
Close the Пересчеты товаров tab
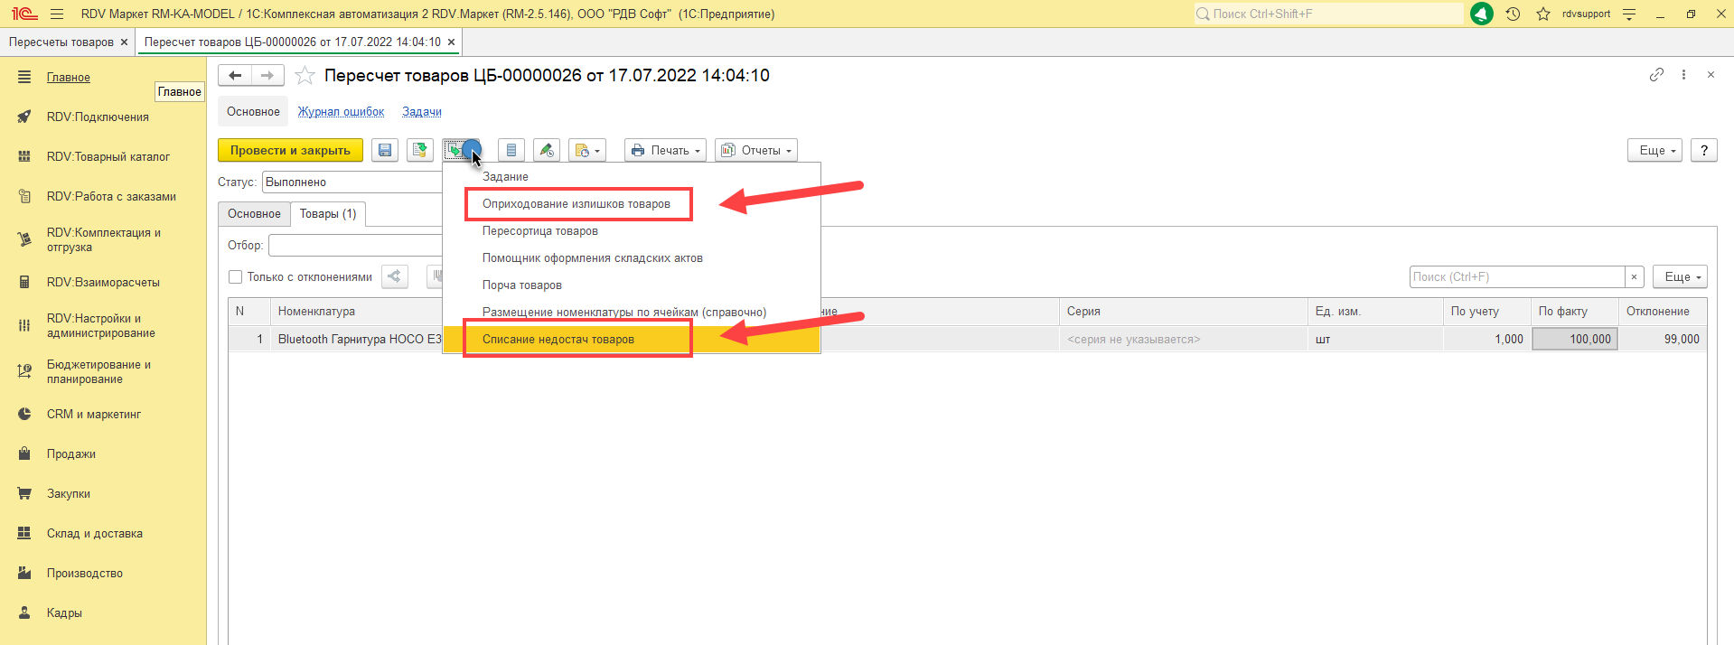tap(125, 42)
